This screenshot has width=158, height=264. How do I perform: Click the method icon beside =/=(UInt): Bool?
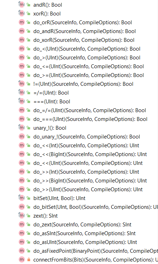tap(21, 93)
